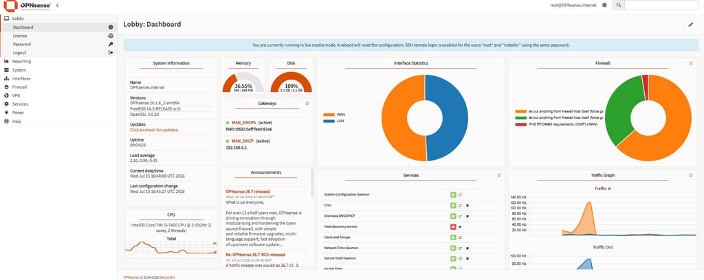The image size is (704, 280).
Task: Open the Traffic Graph widget external link icon
Action: pos(691,175)
